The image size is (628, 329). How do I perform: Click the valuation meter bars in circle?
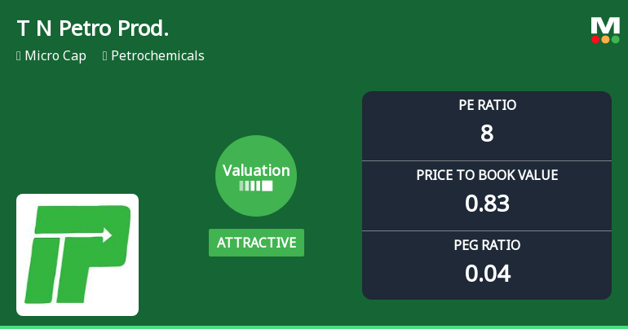256,186
